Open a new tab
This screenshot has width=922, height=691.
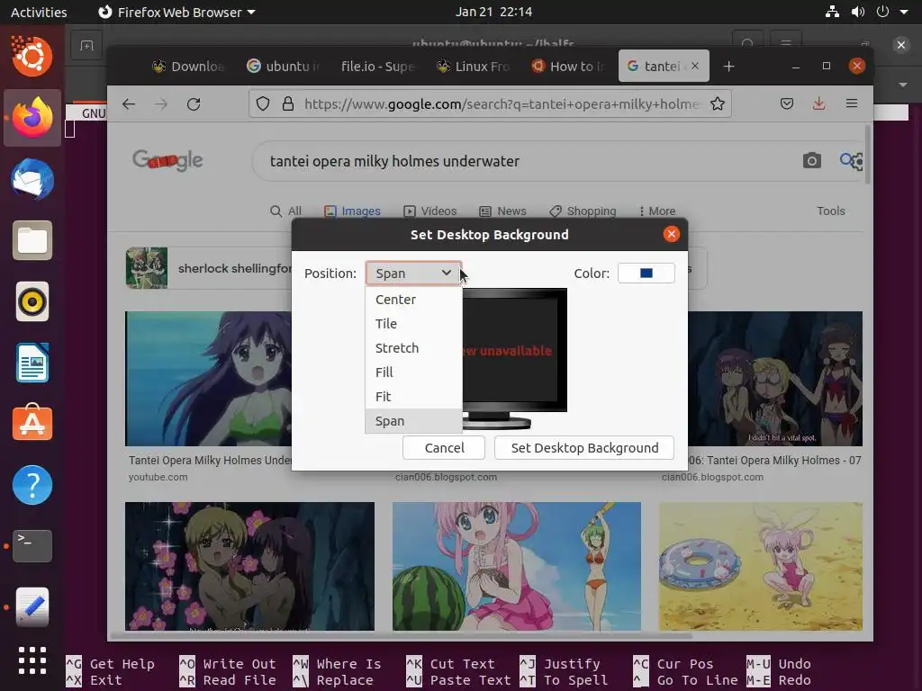(728, 67)
